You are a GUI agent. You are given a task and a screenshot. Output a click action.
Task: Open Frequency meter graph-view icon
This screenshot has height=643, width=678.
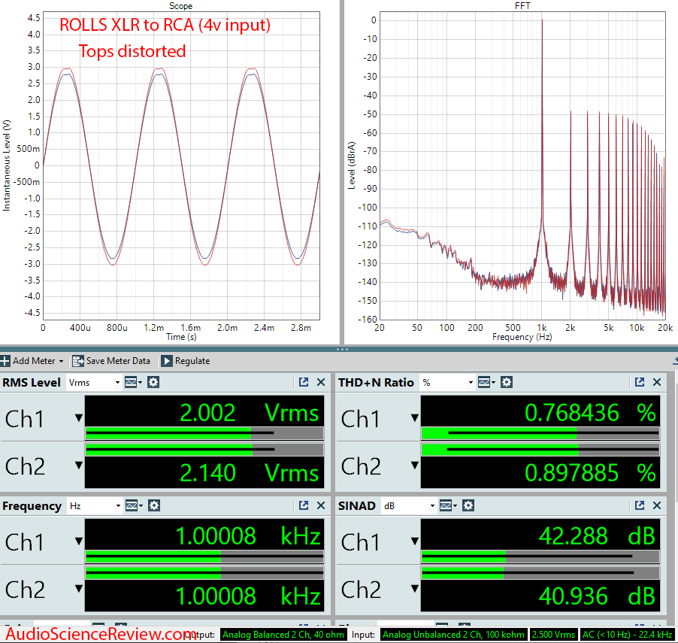tap(134, 506)
